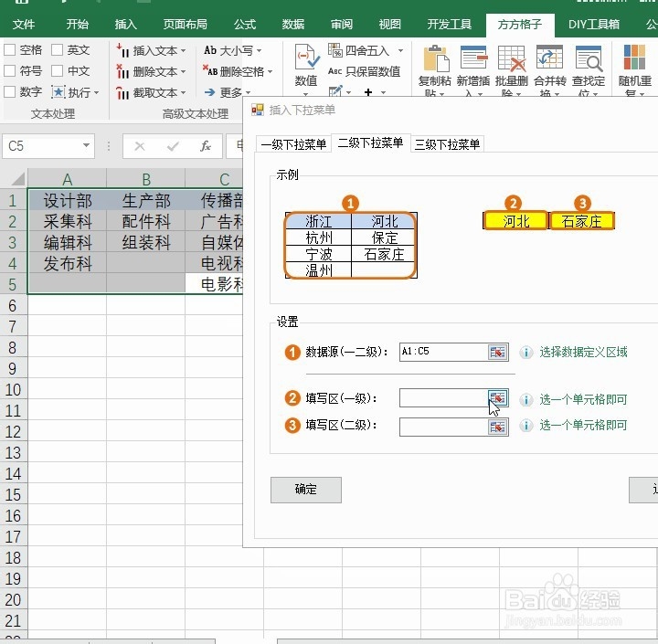Screen dimensions: 658x644
Task: Click column B header
Action: pyautogui.click(x=145, y=179)
